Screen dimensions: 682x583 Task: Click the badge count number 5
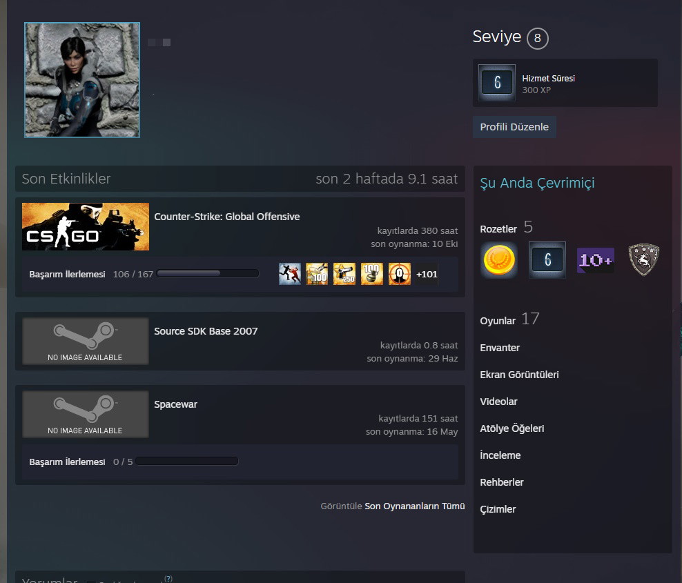click(x=528, y=227)
